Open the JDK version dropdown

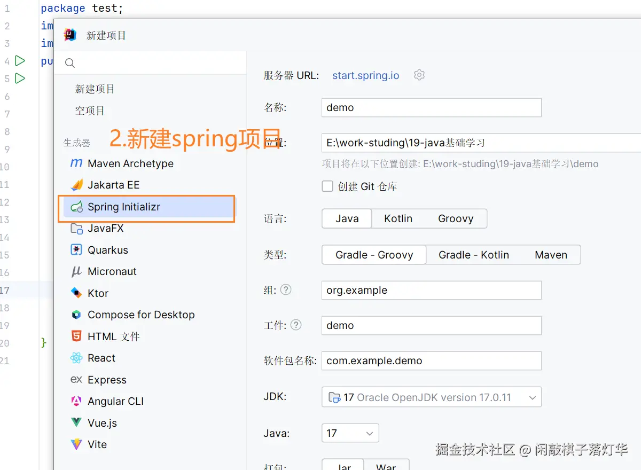tap(432, 397)
